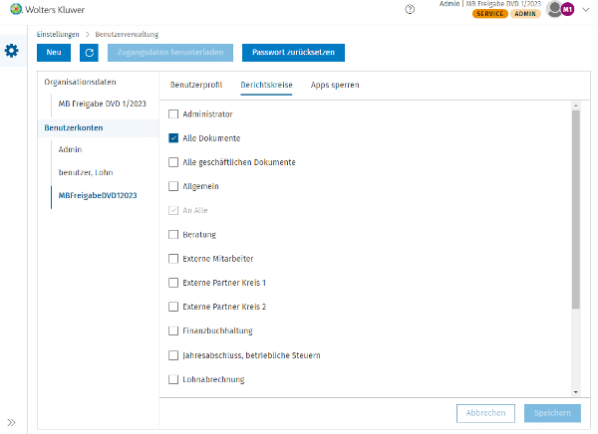This screenshot has width=598, height=434.
Task: Click the Admin | MB Freigabe header text
Action: [x=490, y=4]
